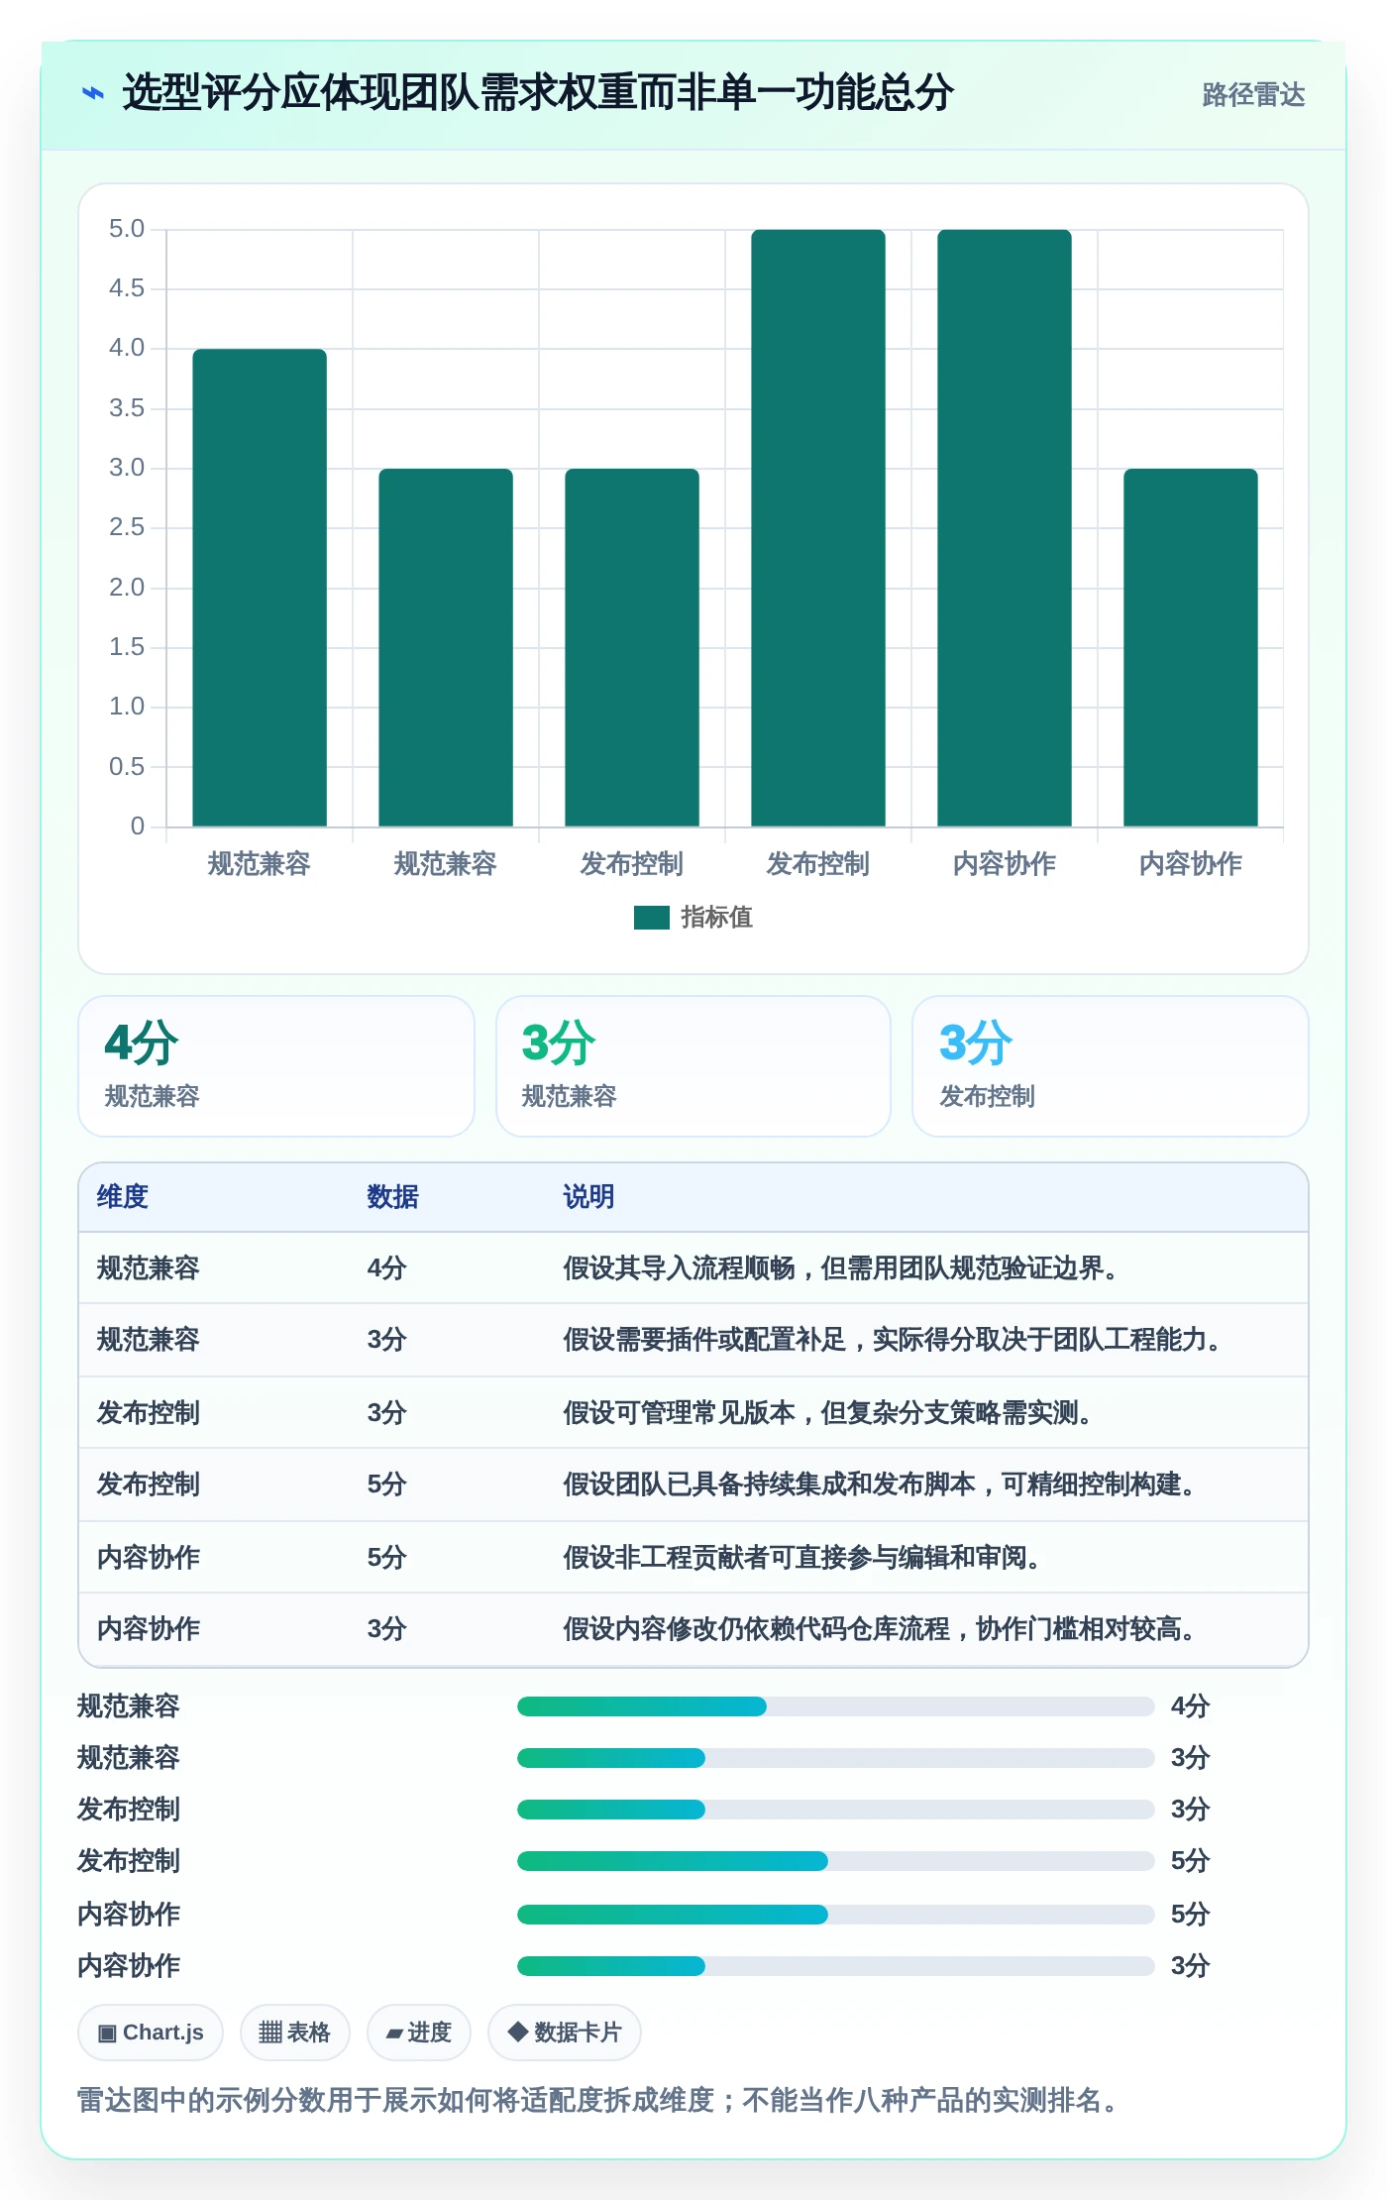Select the title 选型评分应体现团队需求权重而非单一功能总分

[x=538, y=93]
